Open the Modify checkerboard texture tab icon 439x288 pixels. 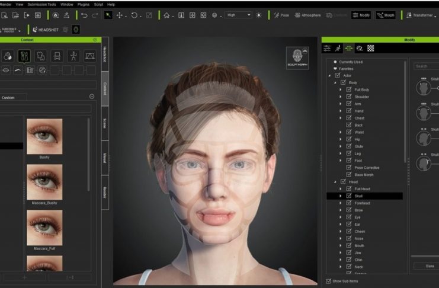(371, 48)
